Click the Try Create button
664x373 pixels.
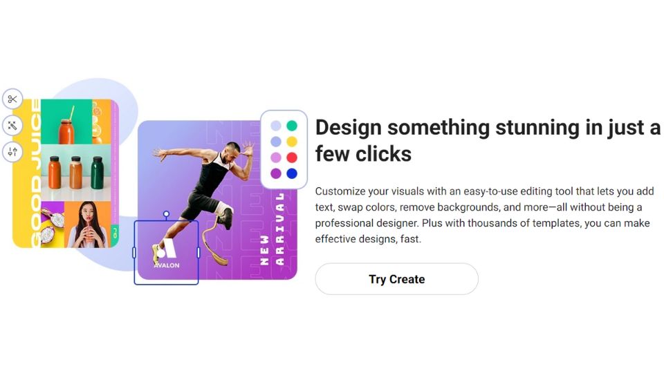[397, 279]
